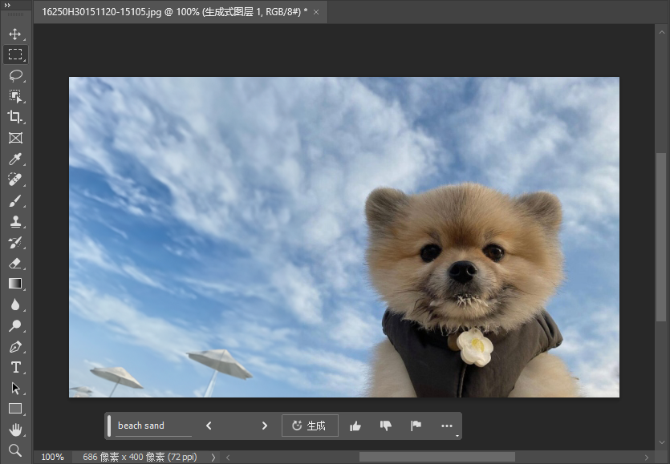
Task: Select the Frame tool
Action: pos(15,138)
